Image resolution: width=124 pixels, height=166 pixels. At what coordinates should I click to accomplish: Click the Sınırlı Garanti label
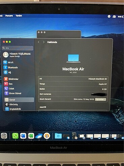(45, 99)
